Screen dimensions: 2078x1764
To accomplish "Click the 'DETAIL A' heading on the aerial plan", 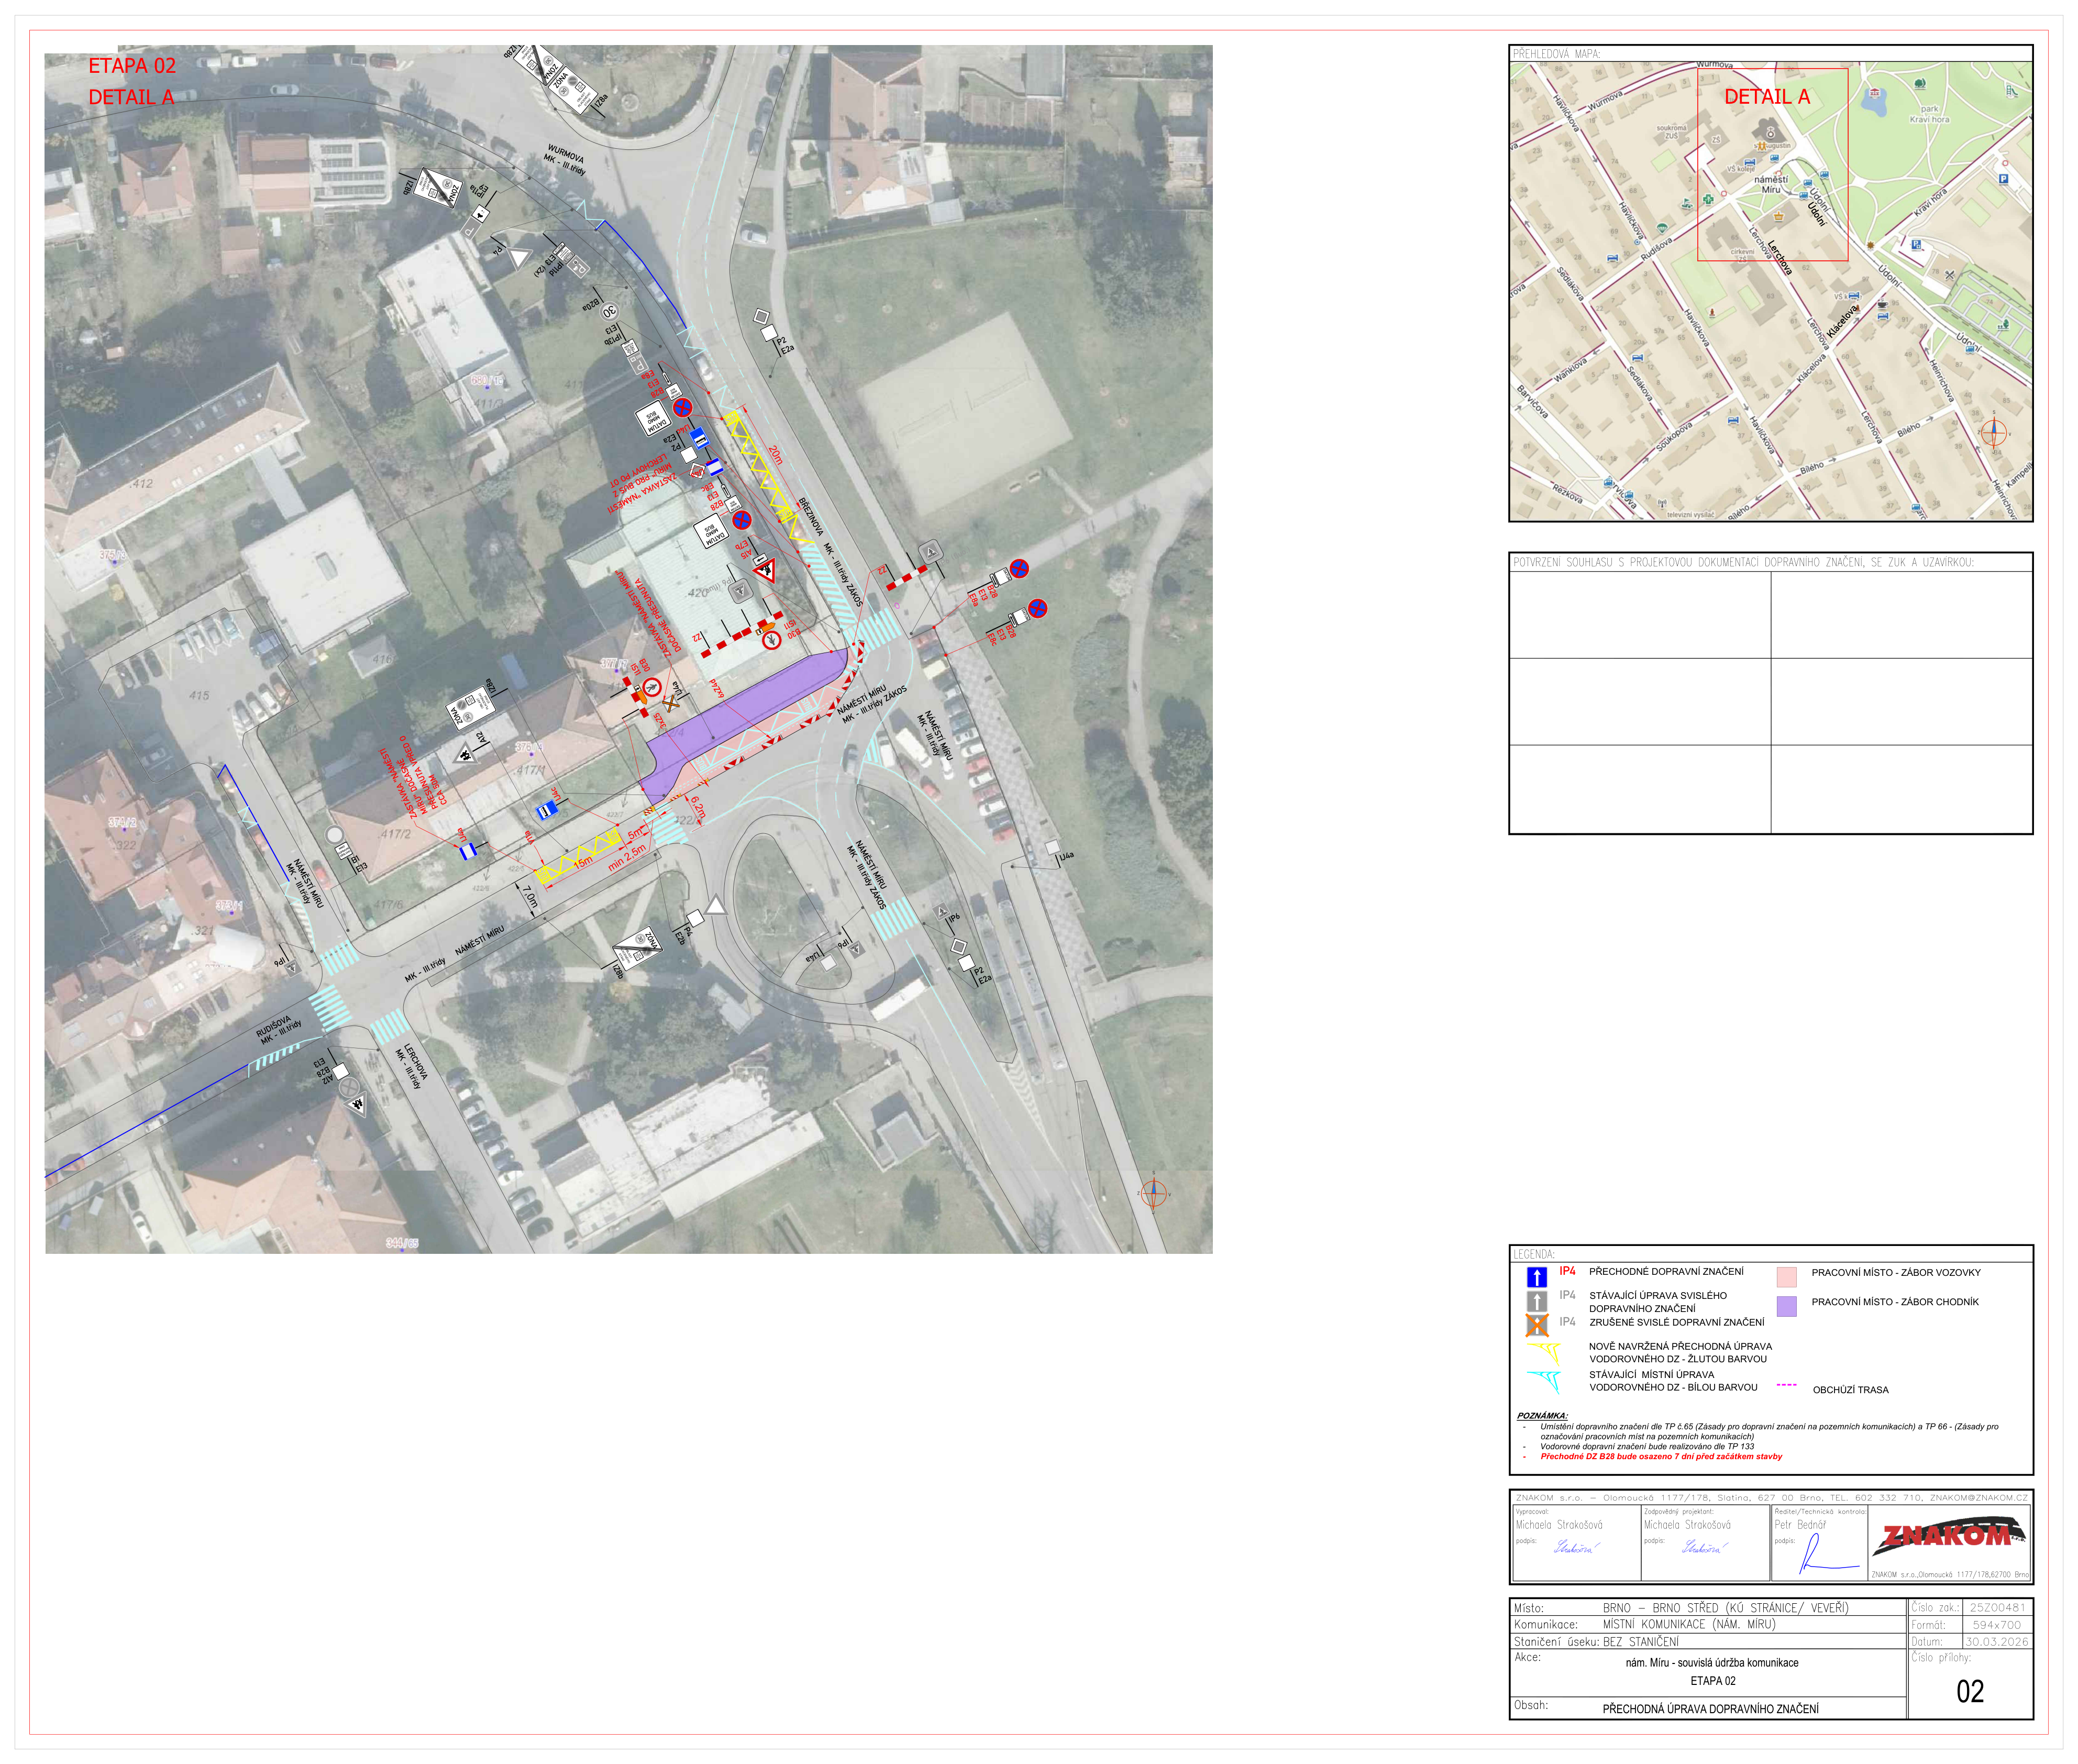I will (131, 97).
